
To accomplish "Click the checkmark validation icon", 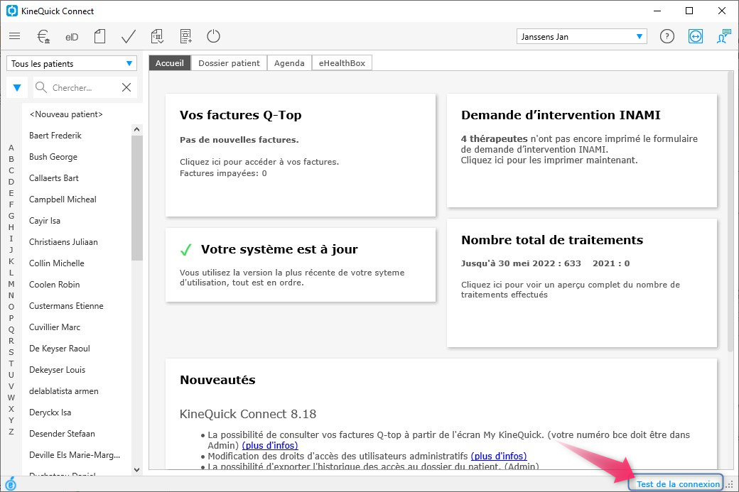I will [128, 36].
